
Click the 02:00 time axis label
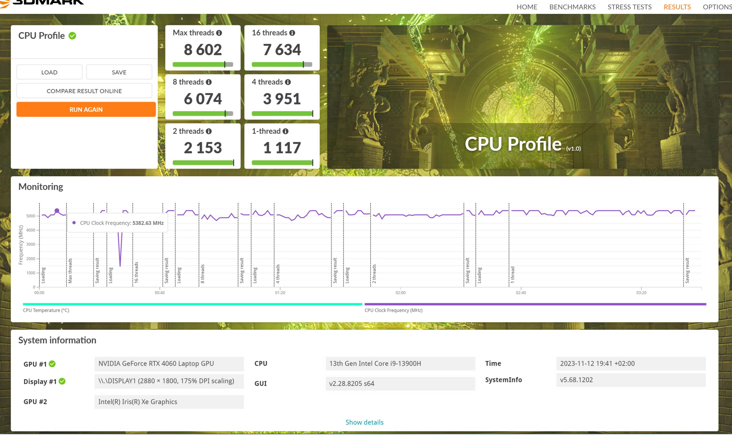tap(400, 292)
